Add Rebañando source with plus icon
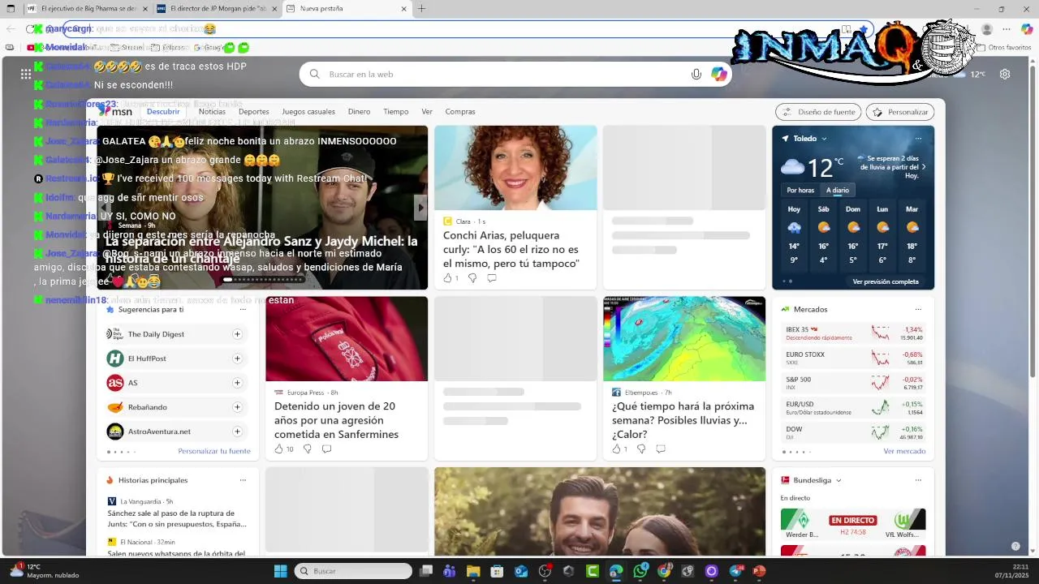The image size is (1039, 584). click(x=237, y=407)
